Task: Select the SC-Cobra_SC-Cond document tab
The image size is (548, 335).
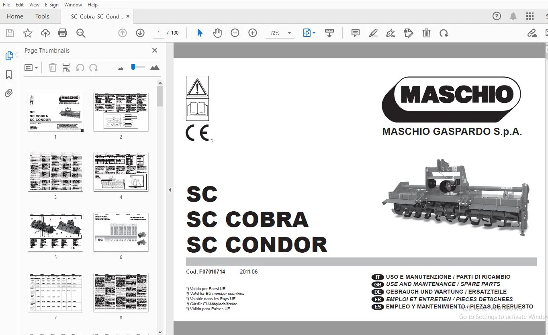Action: [x=97, y=16]
